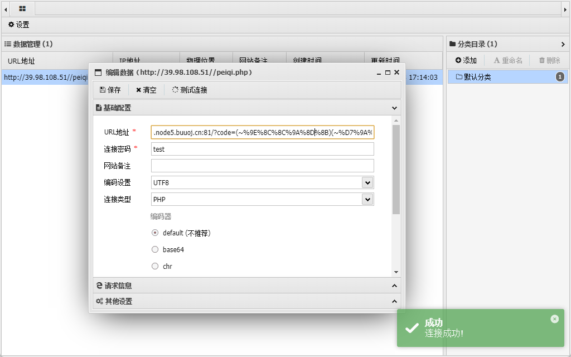This screenshot has height=357, width=571.
Task: Click Add (添加) category button
Action: pyautogui.click(x=466, y=60)
